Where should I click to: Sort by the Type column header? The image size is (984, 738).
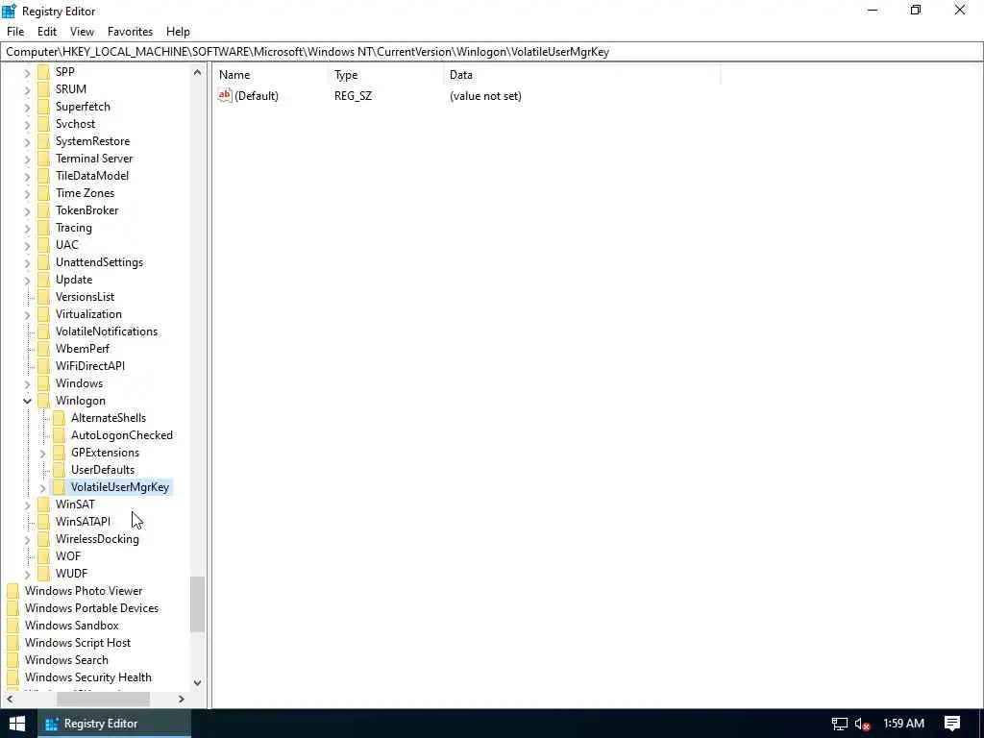point(385,75)
